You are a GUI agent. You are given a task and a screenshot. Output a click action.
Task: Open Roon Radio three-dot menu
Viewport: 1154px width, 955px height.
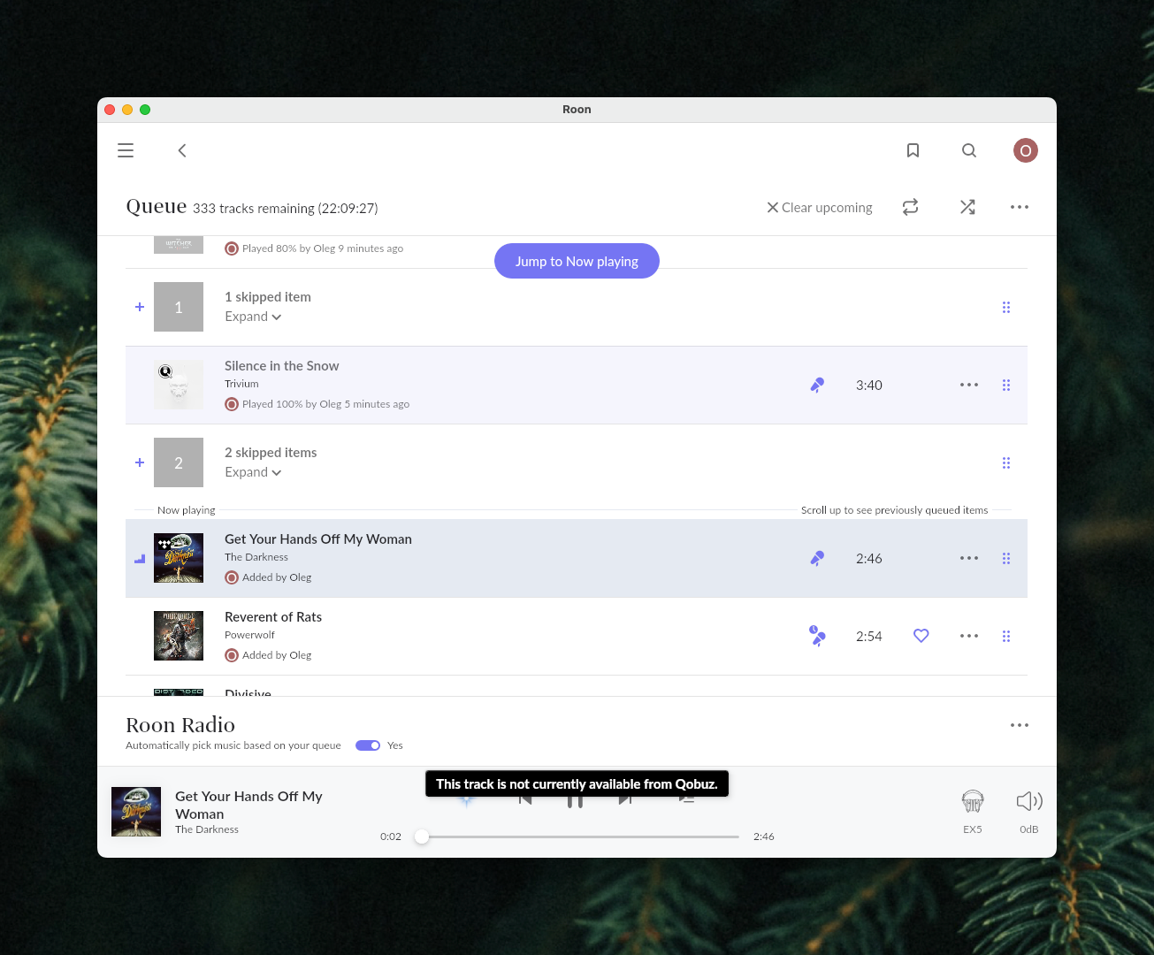pyautogui.click(x=1020, y=725)
